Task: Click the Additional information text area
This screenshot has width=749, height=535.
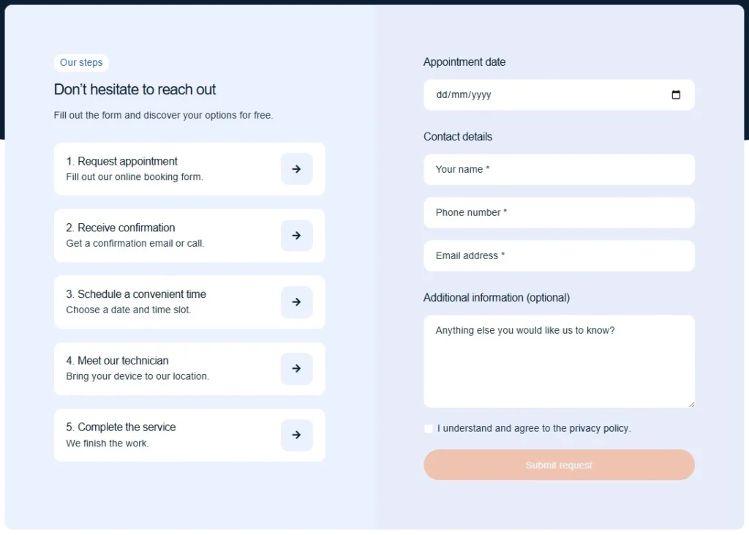Action: [x=559, y=362]
